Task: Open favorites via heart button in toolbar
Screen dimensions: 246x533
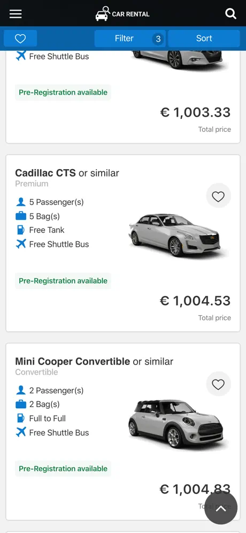Action: tap(20, 39)
